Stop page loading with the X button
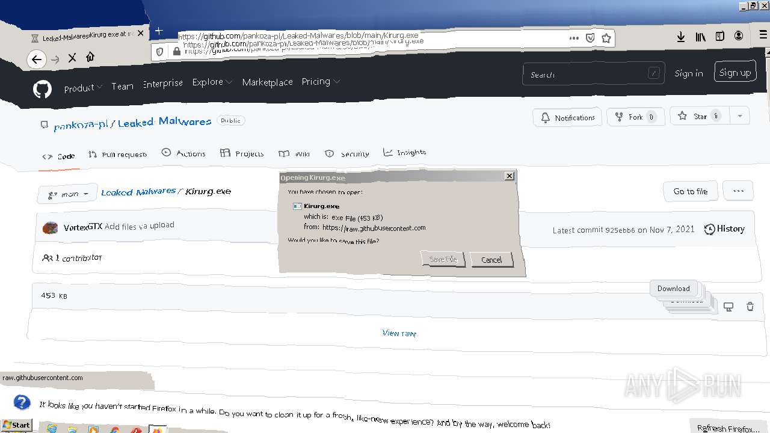This screenshot has width=770, height=433. point(72,58)
